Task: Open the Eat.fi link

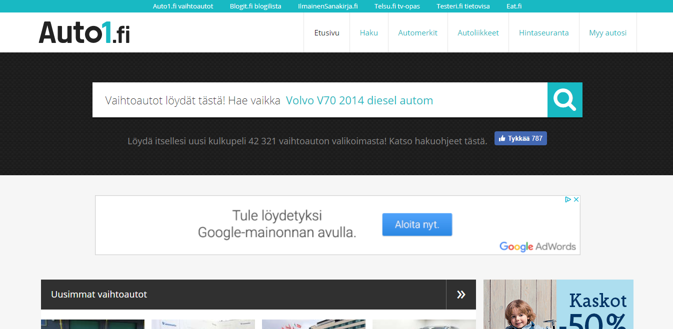Action: tap(514, 6)
